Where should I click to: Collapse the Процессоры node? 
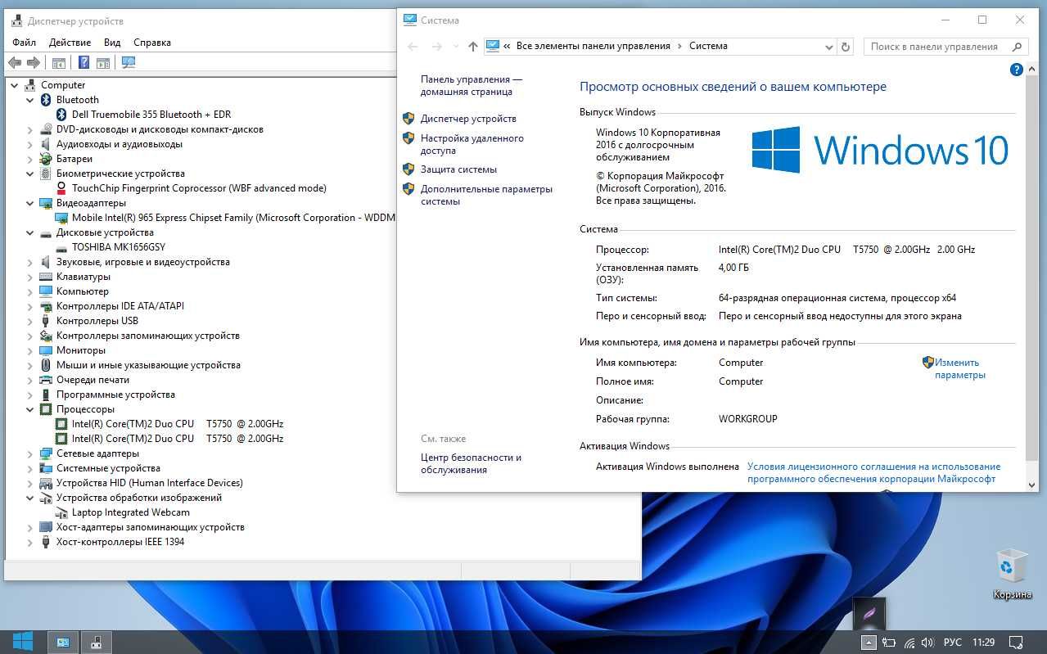[30, 409]
